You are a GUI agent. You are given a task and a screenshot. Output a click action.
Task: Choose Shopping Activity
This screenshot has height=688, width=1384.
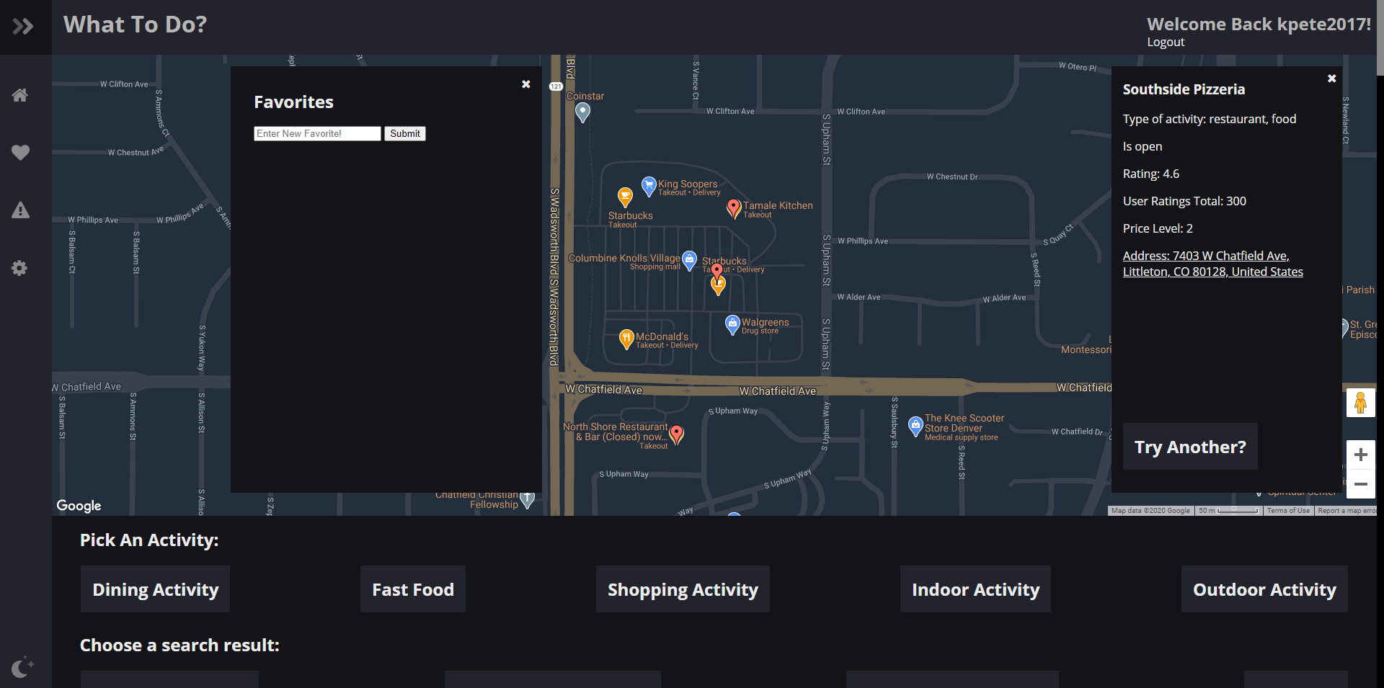click(683, 589)
